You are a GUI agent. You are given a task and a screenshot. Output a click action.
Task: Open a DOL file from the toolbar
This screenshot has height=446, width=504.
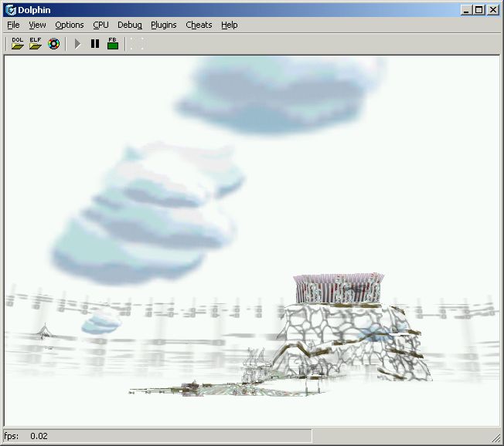coord(17,43)
